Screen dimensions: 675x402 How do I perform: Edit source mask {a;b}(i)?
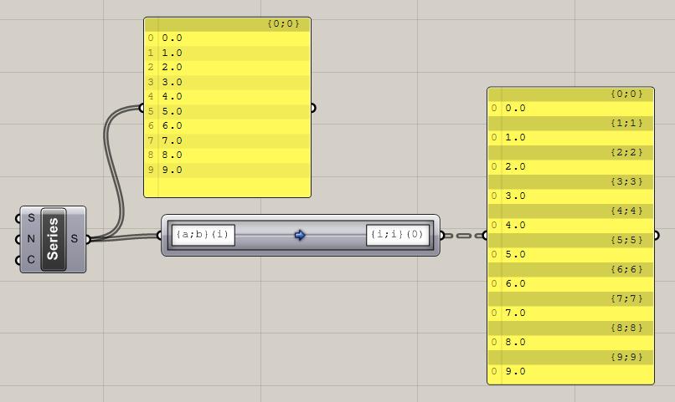coord(203,235)
